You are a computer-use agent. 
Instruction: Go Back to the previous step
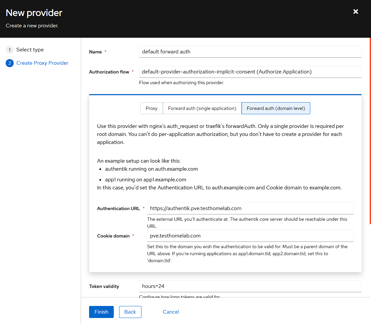coord(130,312)
